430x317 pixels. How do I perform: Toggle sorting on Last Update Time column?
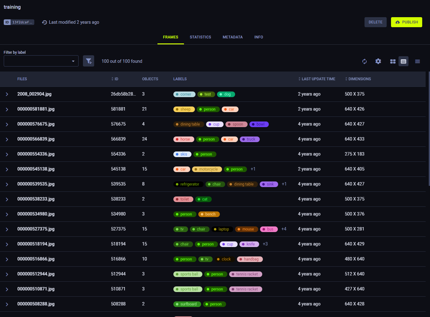pos(299,79)
